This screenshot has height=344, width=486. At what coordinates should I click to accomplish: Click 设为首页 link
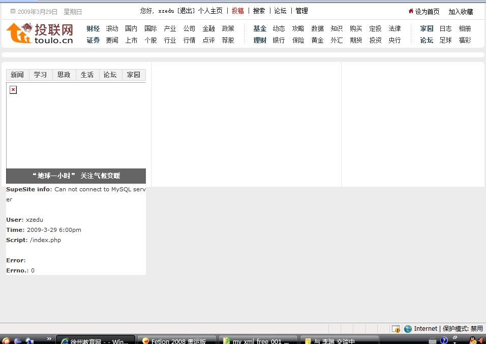tap(428, 12)
